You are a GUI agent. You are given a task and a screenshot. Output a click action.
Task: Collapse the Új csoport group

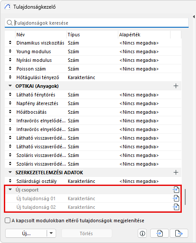pyautogui.click(x=10, y=189)
